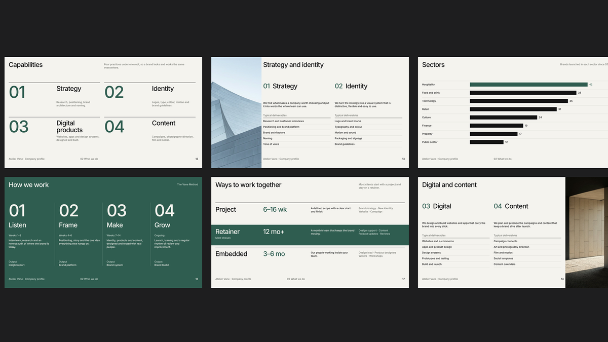The image size is (608, 342).
Task: Click the Build and launch row
Action: [x=456, y=264]
